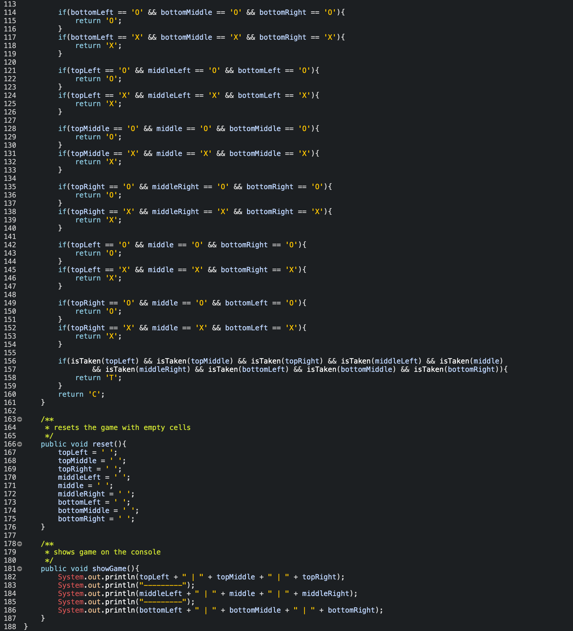Collapse the reset javadoc comment fold at line 163
Viewport: 573px width, 631px height.
click(x=20, y=419)
